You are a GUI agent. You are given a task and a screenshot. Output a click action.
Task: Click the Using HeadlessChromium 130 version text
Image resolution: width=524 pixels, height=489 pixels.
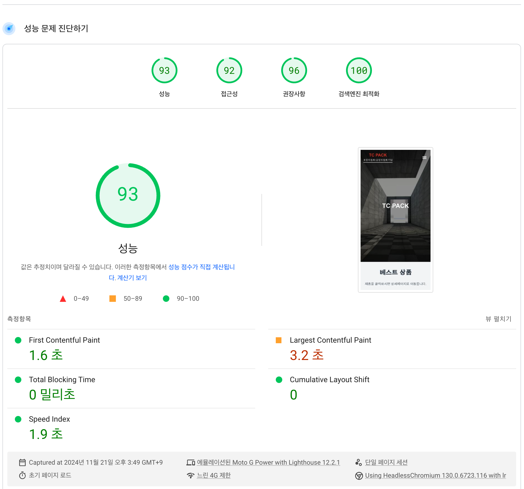point(435,475)
